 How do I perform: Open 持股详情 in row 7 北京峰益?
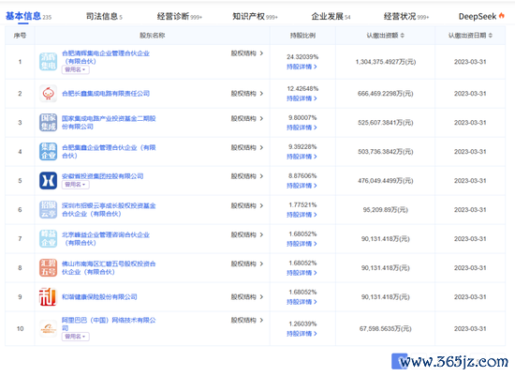302,244
